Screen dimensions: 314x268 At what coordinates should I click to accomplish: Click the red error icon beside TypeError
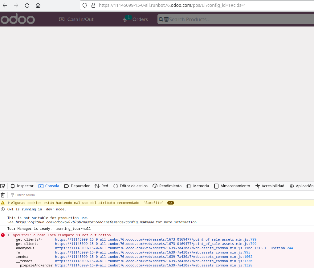pyautogui.click(x=3, y=235)
